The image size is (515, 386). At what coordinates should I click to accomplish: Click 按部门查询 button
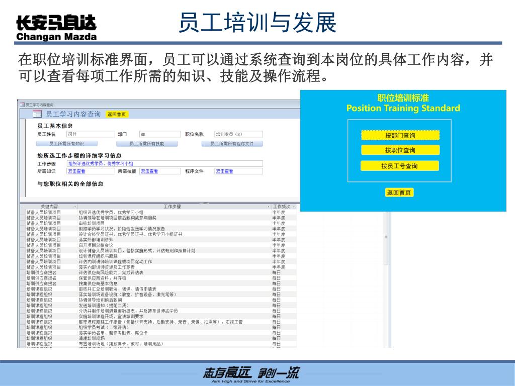coord(400,135)
